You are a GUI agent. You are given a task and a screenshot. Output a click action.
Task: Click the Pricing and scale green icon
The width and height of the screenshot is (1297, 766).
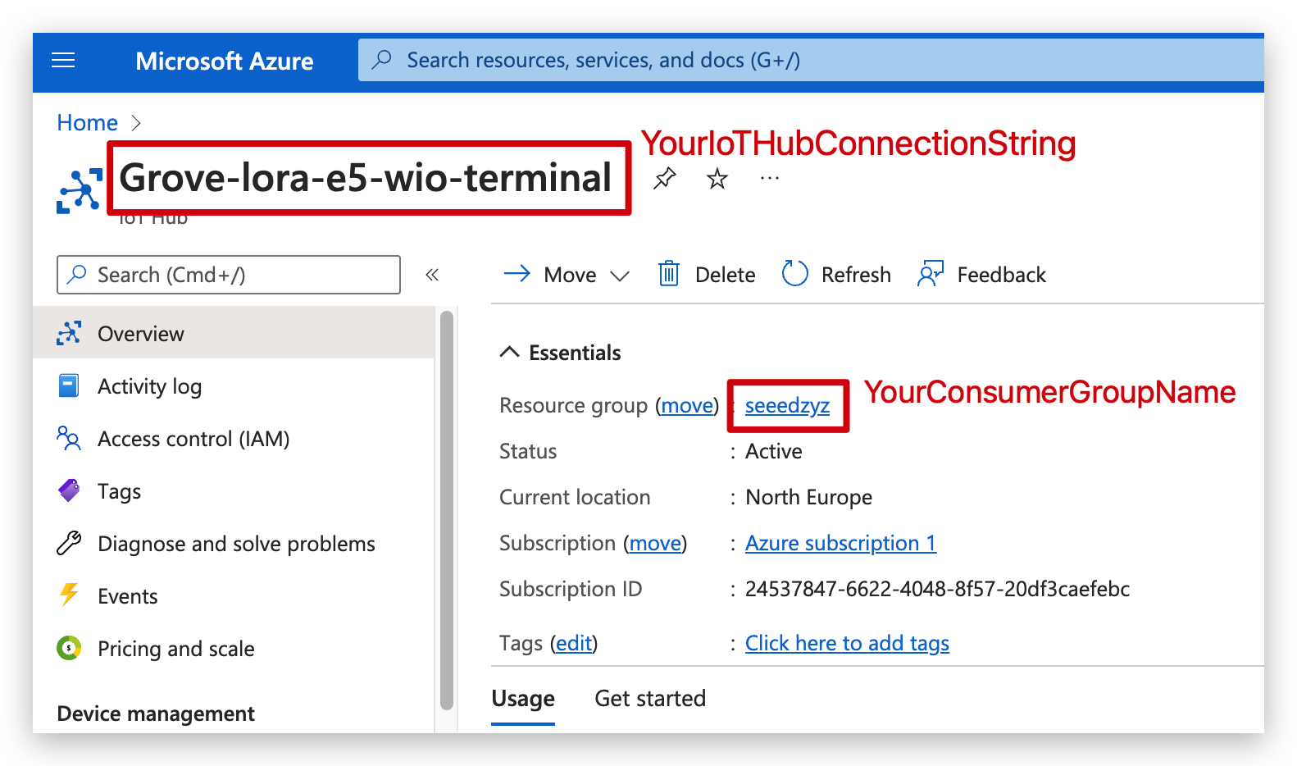pos(69,648)
